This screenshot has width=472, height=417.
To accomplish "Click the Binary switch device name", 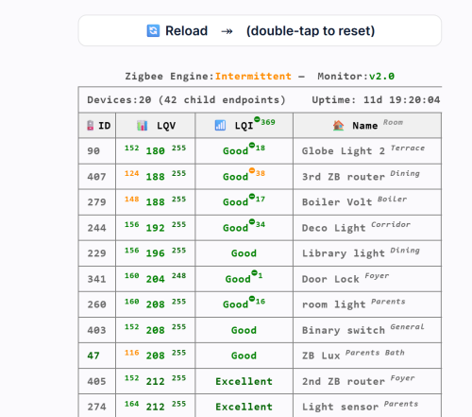I will pyautogui.click(x=344, y=330).
